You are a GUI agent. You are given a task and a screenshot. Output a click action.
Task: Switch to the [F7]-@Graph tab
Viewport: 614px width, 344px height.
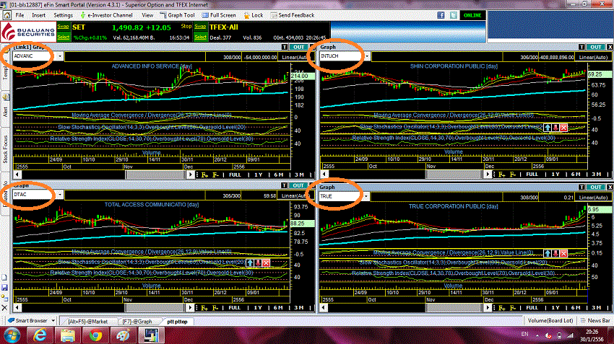[x=137, y=322]
